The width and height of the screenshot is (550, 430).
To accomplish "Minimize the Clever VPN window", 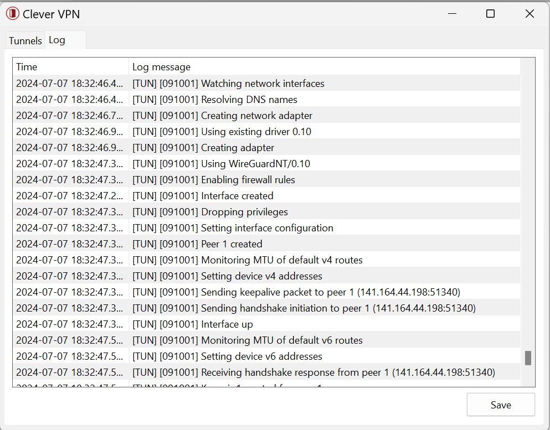I will pos(452,14).
